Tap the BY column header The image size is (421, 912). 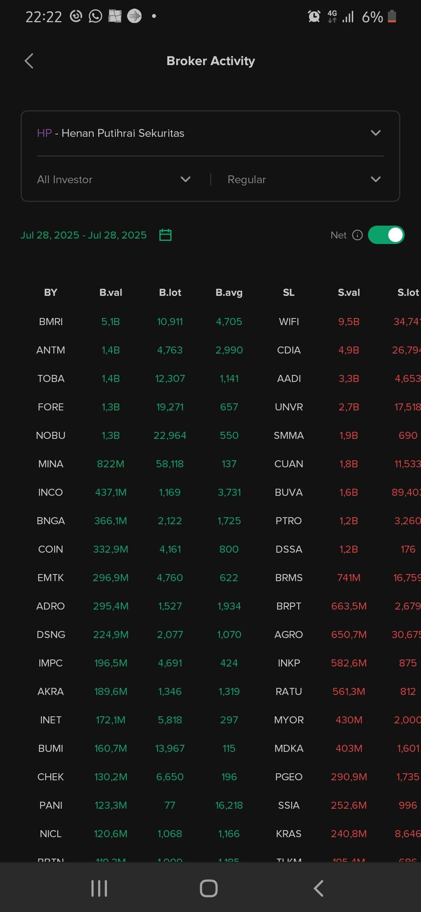(x=51, y=292)
